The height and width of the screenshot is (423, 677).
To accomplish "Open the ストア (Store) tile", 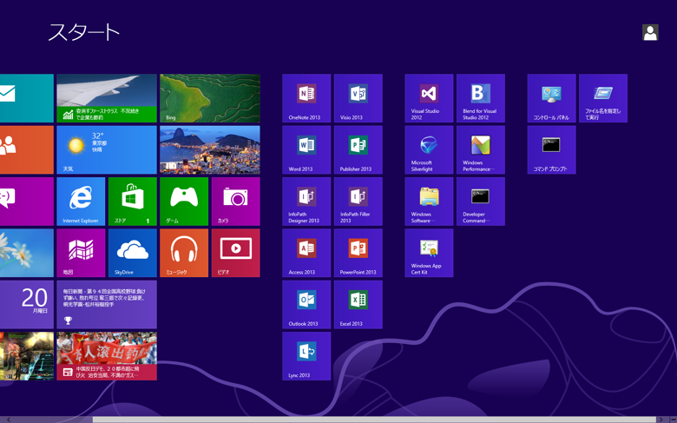I will click(x=133, y=202).
